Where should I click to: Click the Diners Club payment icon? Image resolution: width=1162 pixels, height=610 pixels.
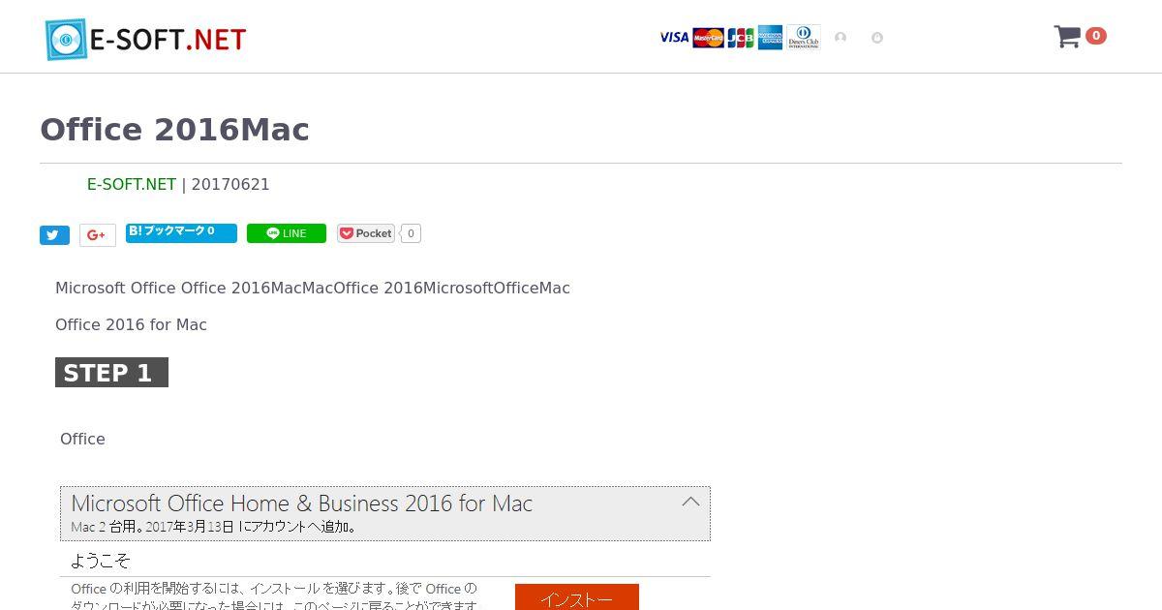(x=803, y=38)
